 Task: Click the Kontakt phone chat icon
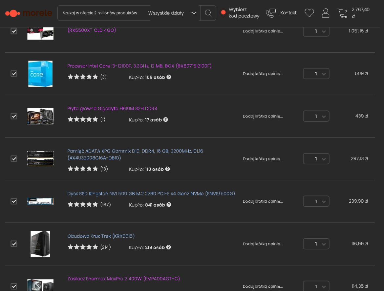coord(271,13)
